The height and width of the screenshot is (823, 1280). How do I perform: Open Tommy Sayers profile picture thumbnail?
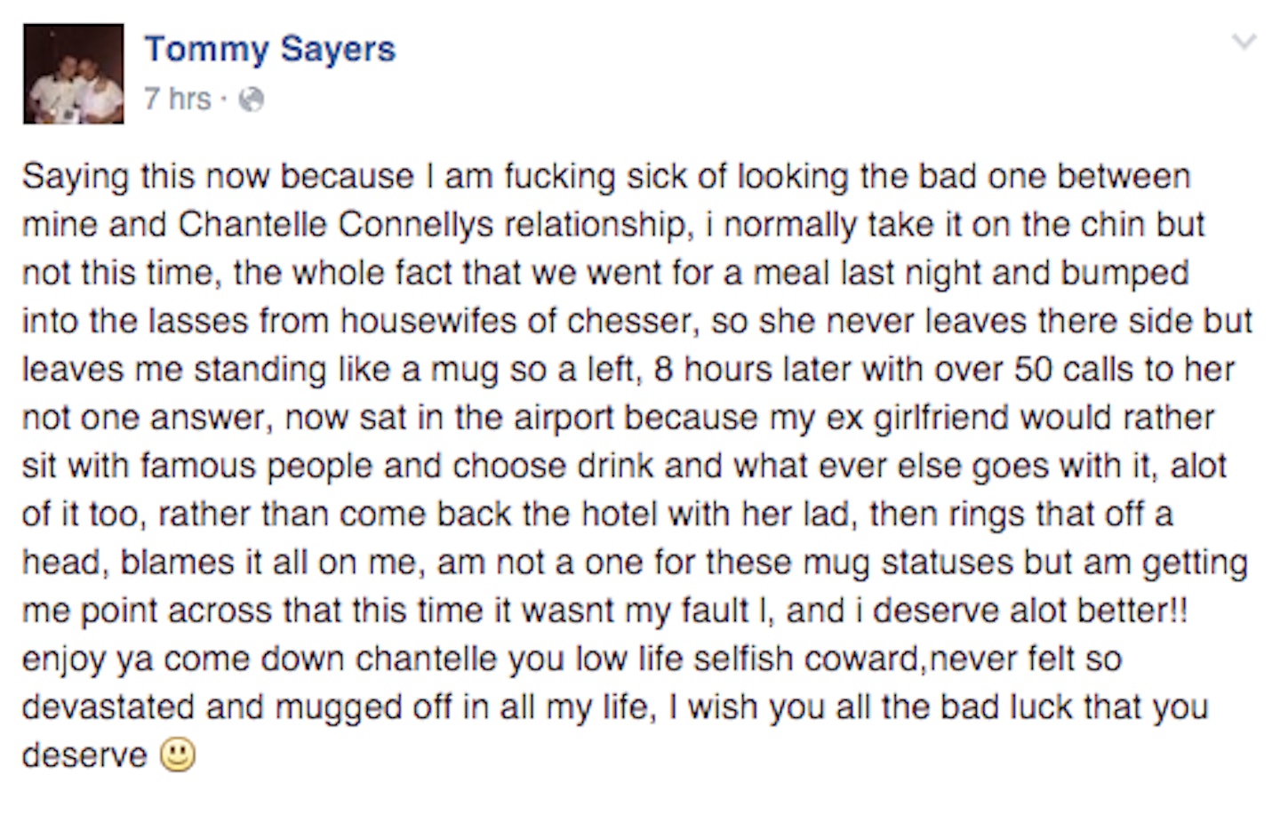[x=74, y=74]
